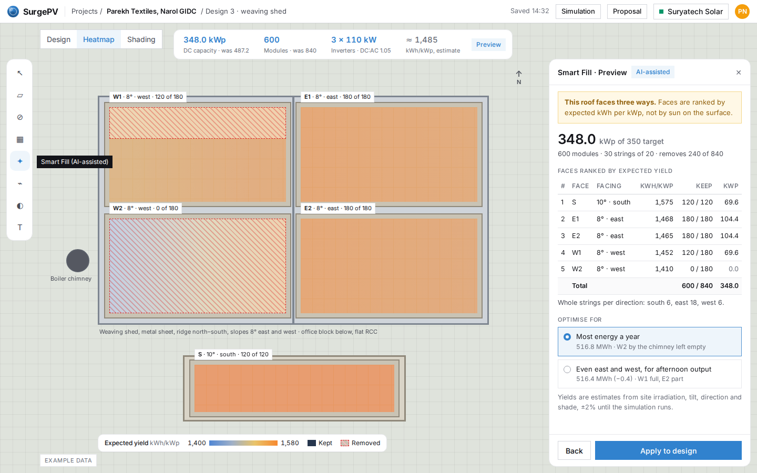Viewport: 757px width, 473px height.
Task: Open the Suryatech Solar organization switcher
Action: [691, 12]
